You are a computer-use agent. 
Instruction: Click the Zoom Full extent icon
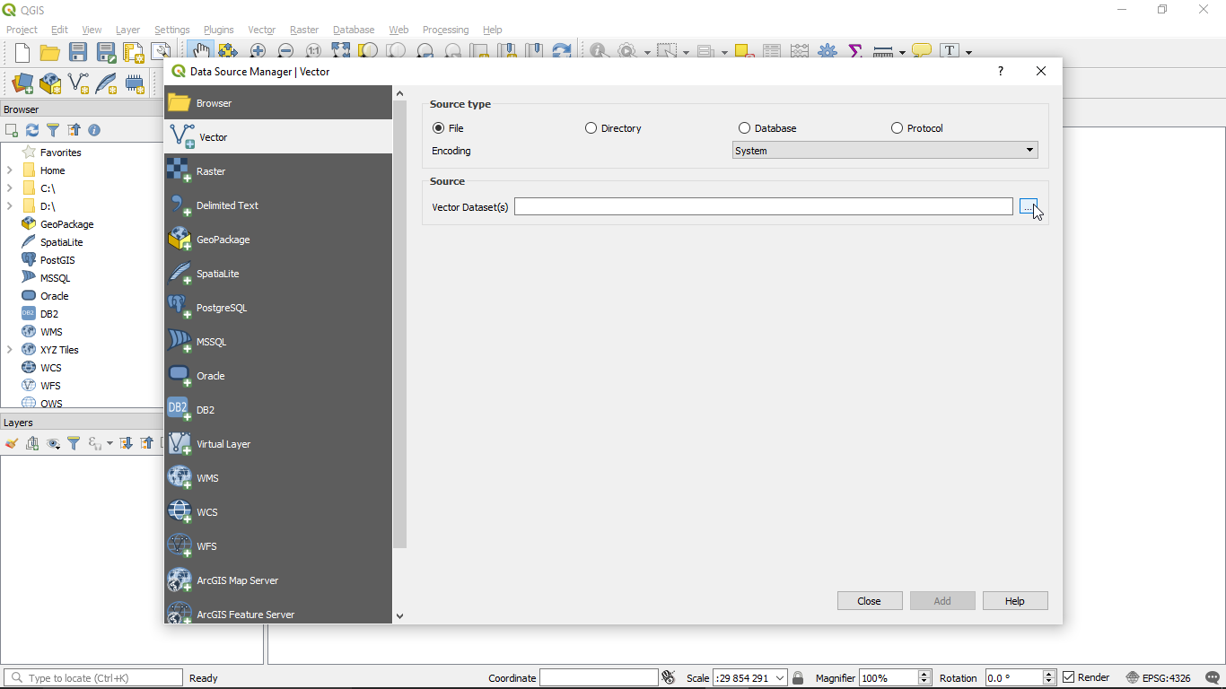click(x=341, y=52)
